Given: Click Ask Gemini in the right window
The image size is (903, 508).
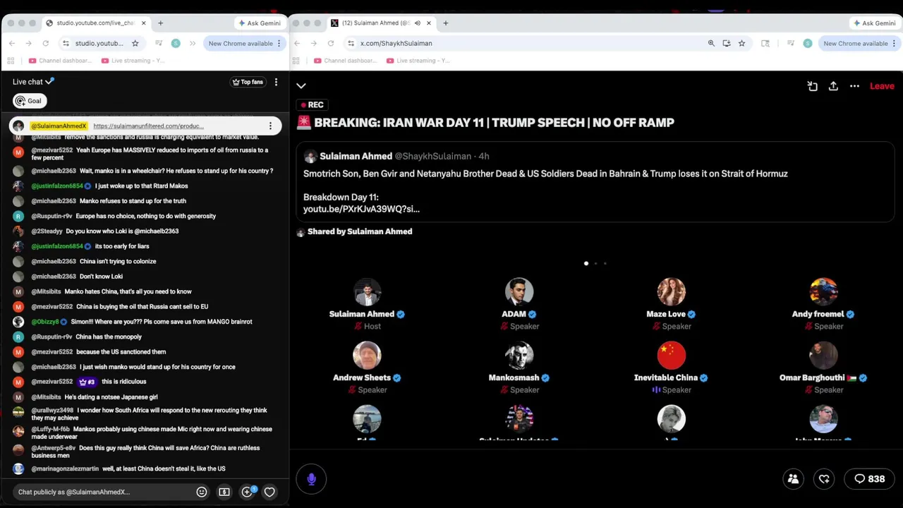Looking at the screenshot, I should [x=874, y=23].
